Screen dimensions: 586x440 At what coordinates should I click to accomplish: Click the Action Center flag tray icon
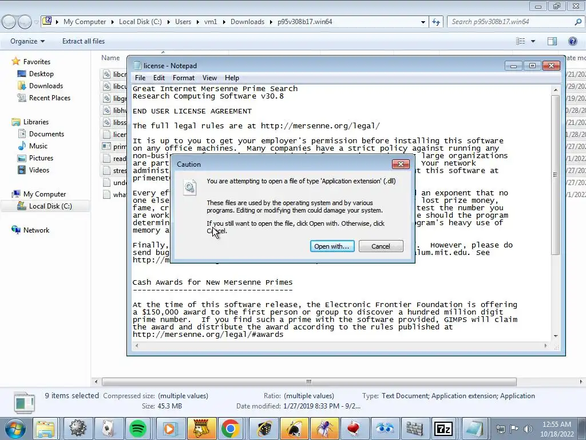tap(514, 429)
